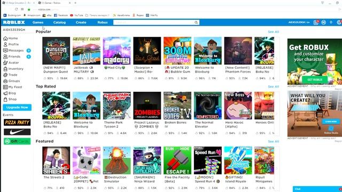Open Catalog in the top navigation
The image size is (342, 192).
59,22
